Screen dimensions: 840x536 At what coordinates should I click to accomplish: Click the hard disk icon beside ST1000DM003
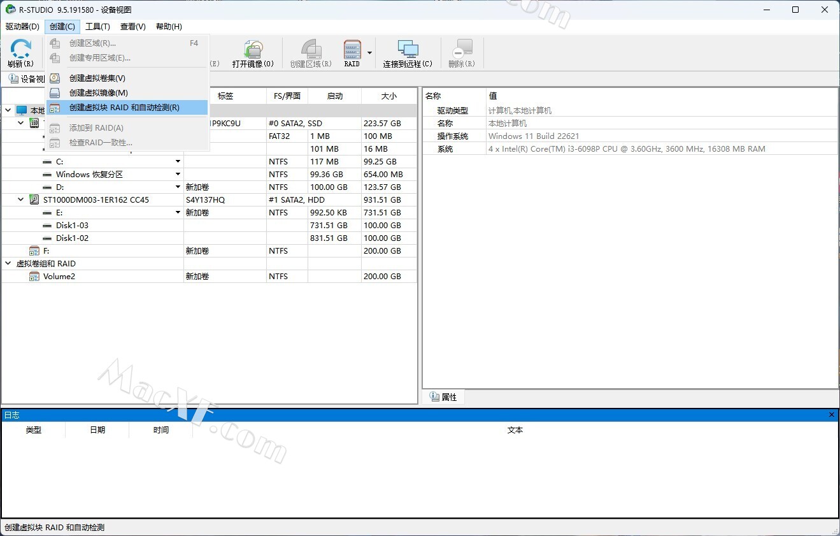[x=34, y=199]
